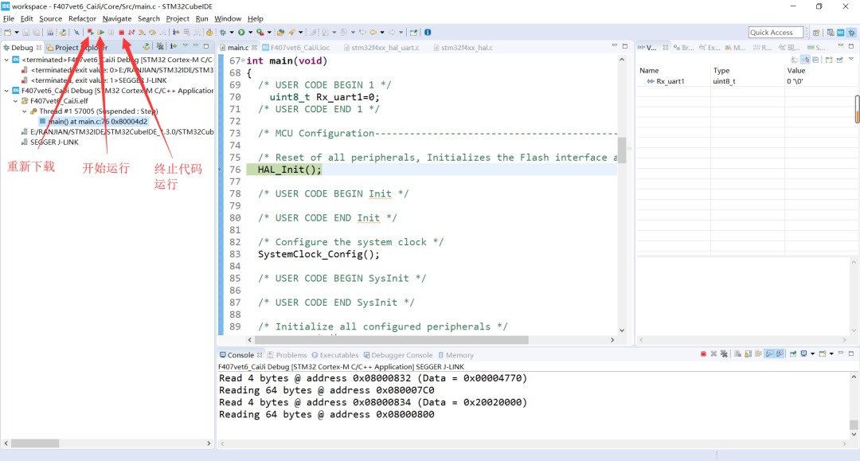Click the Step Over toolbar icon
Screen dimensions: 860x461
pyautogui.click(x=152, y=33)
